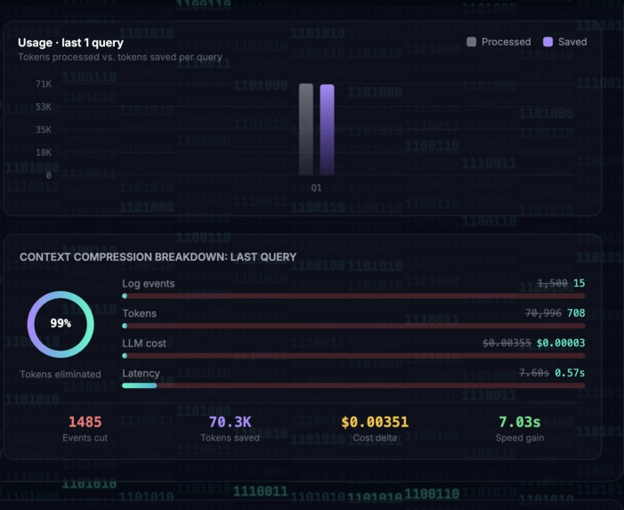
Task: Click the 70.3K tokens saved figure
Action: click(x=230, y=422)
